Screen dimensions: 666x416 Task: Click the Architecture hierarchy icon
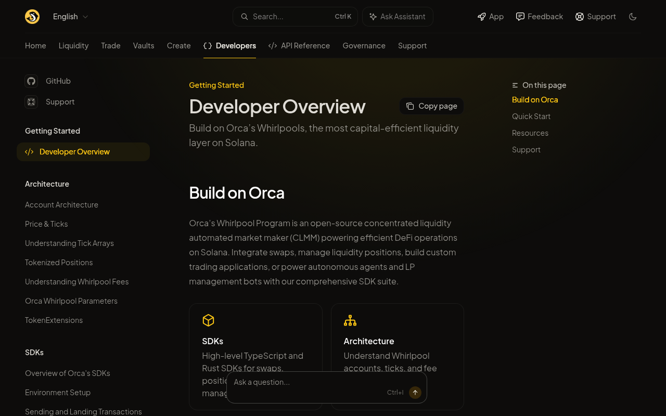[x=350, y=320]
